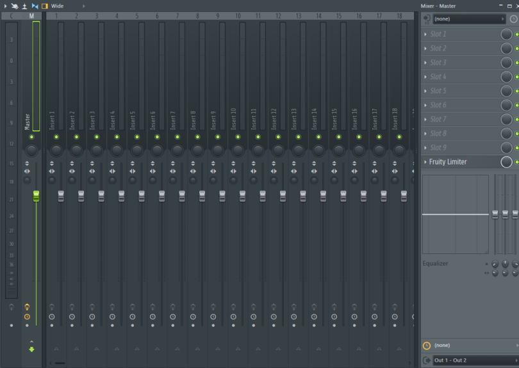Click the Master pan knob
The height and width of the screenshot is (368, 519).
point(31,151)
